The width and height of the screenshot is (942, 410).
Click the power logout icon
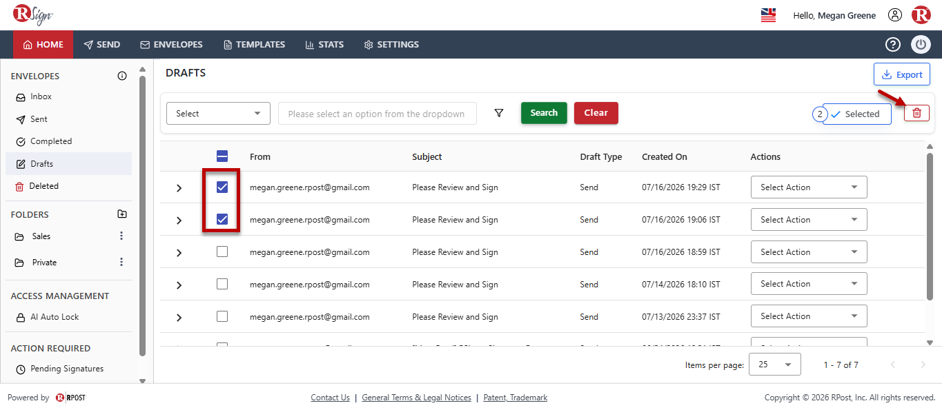point(921,44)
